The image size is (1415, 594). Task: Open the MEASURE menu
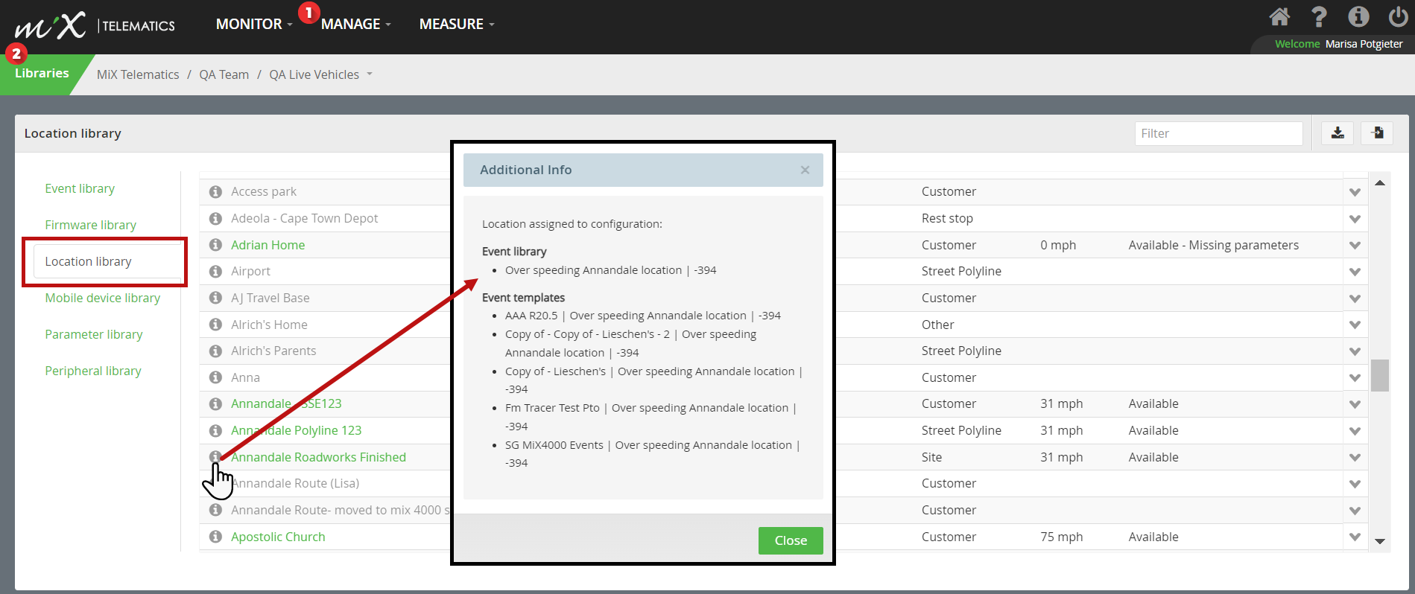pos(457,25)
